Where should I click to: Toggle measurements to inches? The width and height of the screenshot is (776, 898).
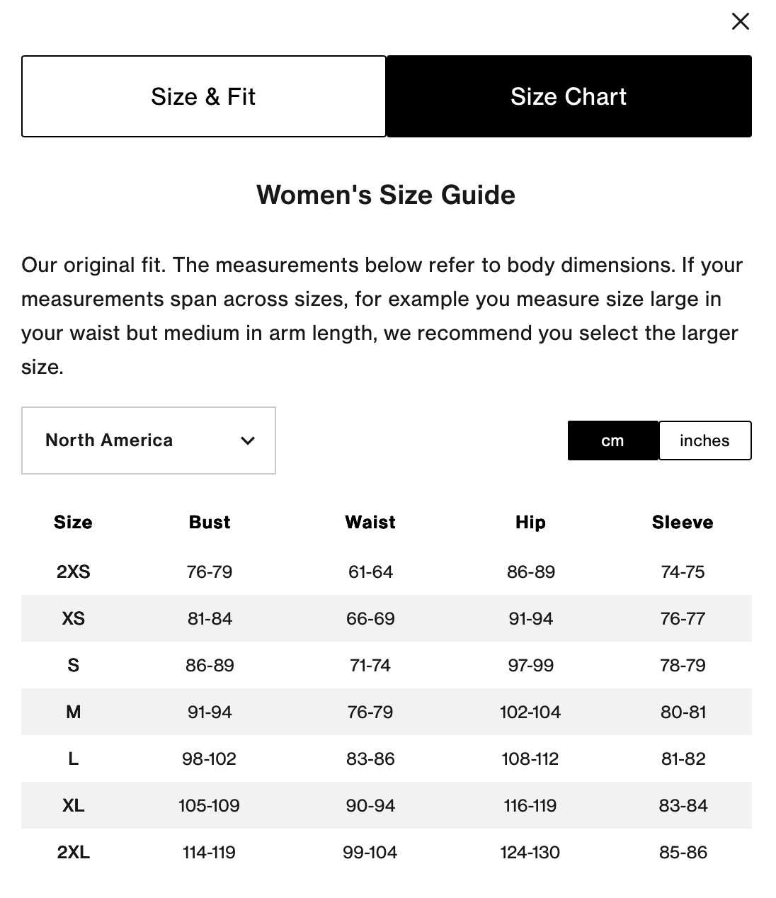(704, 441)
